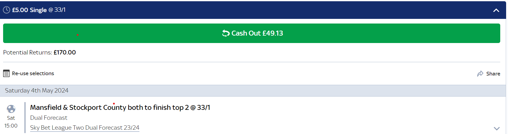Click the Potential Returns label

tap(27, 52)
